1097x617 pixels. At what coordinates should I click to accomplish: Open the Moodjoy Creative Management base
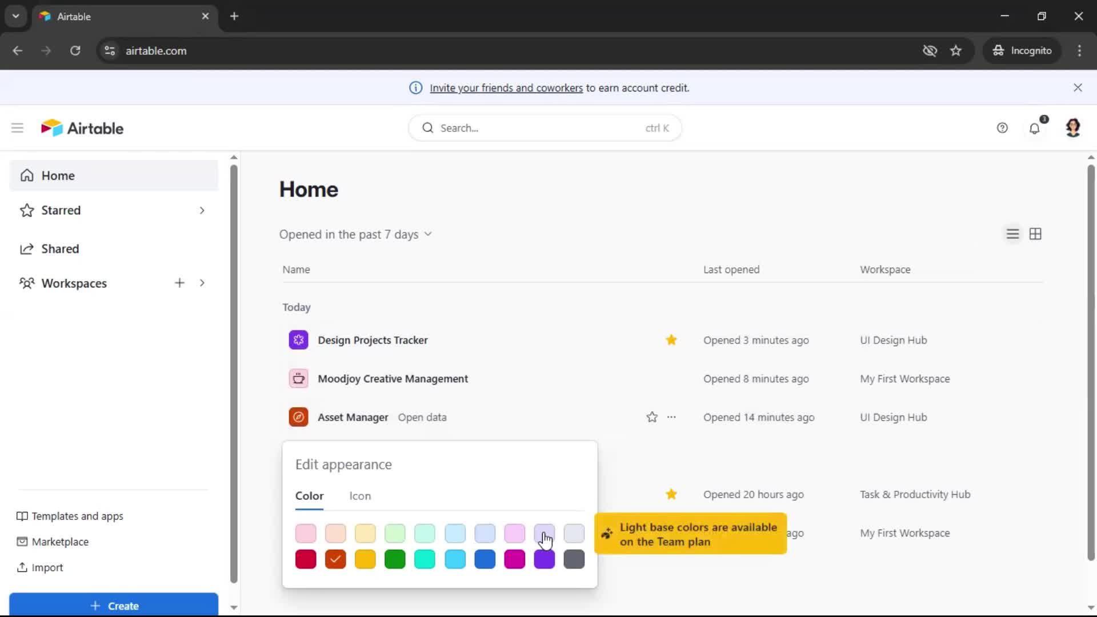393,379
